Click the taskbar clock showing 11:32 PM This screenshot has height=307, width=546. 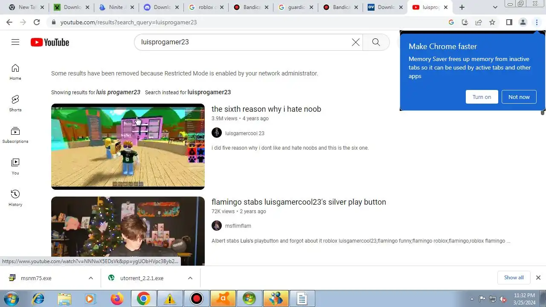524,299
